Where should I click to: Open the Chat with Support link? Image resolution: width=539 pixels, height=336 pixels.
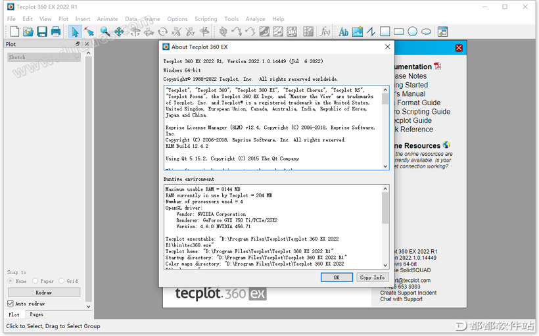coord(401,299)
